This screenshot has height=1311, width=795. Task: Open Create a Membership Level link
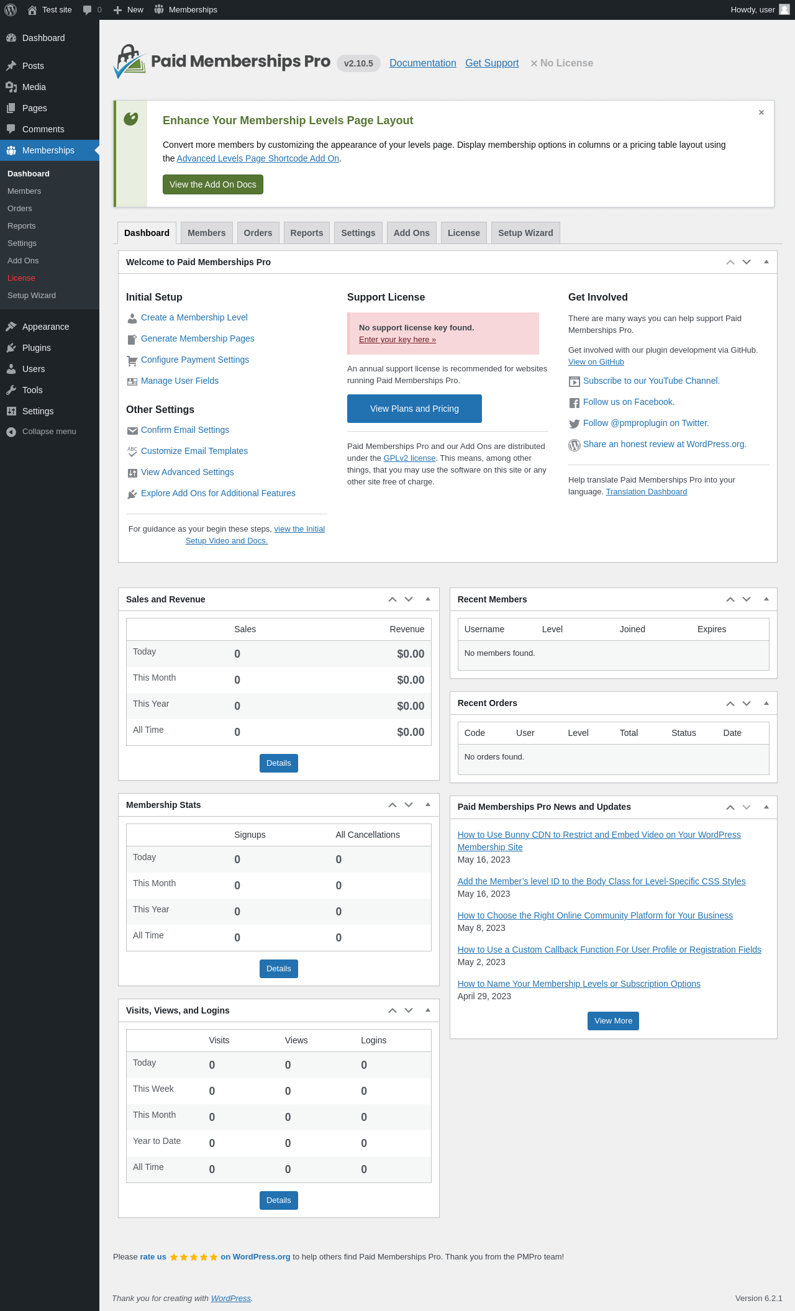tap(194, 317)
